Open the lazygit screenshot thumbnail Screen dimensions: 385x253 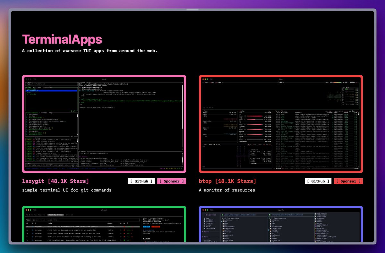pyautogui.click(x=104, y=124)
